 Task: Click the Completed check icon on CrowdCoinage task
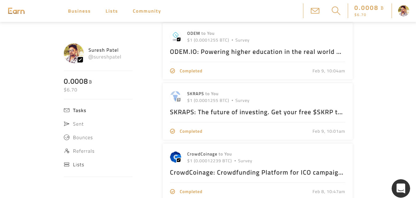(173, 192)
